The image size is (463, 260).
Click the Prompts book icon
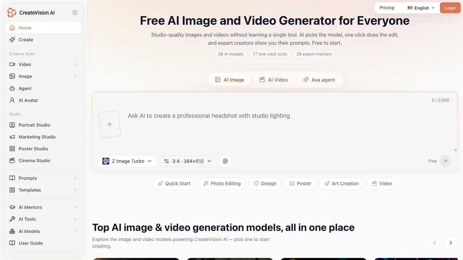(x=12, y=178)
